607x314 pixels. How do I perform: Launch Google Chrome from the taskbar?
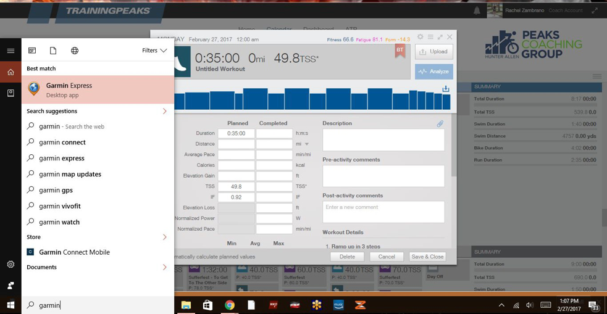(230, 305)
